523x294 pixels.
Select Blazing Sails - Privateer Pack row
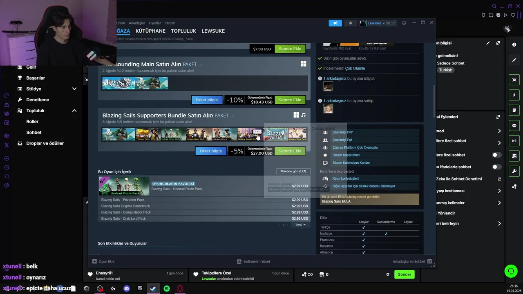click(x=204, y=200)
